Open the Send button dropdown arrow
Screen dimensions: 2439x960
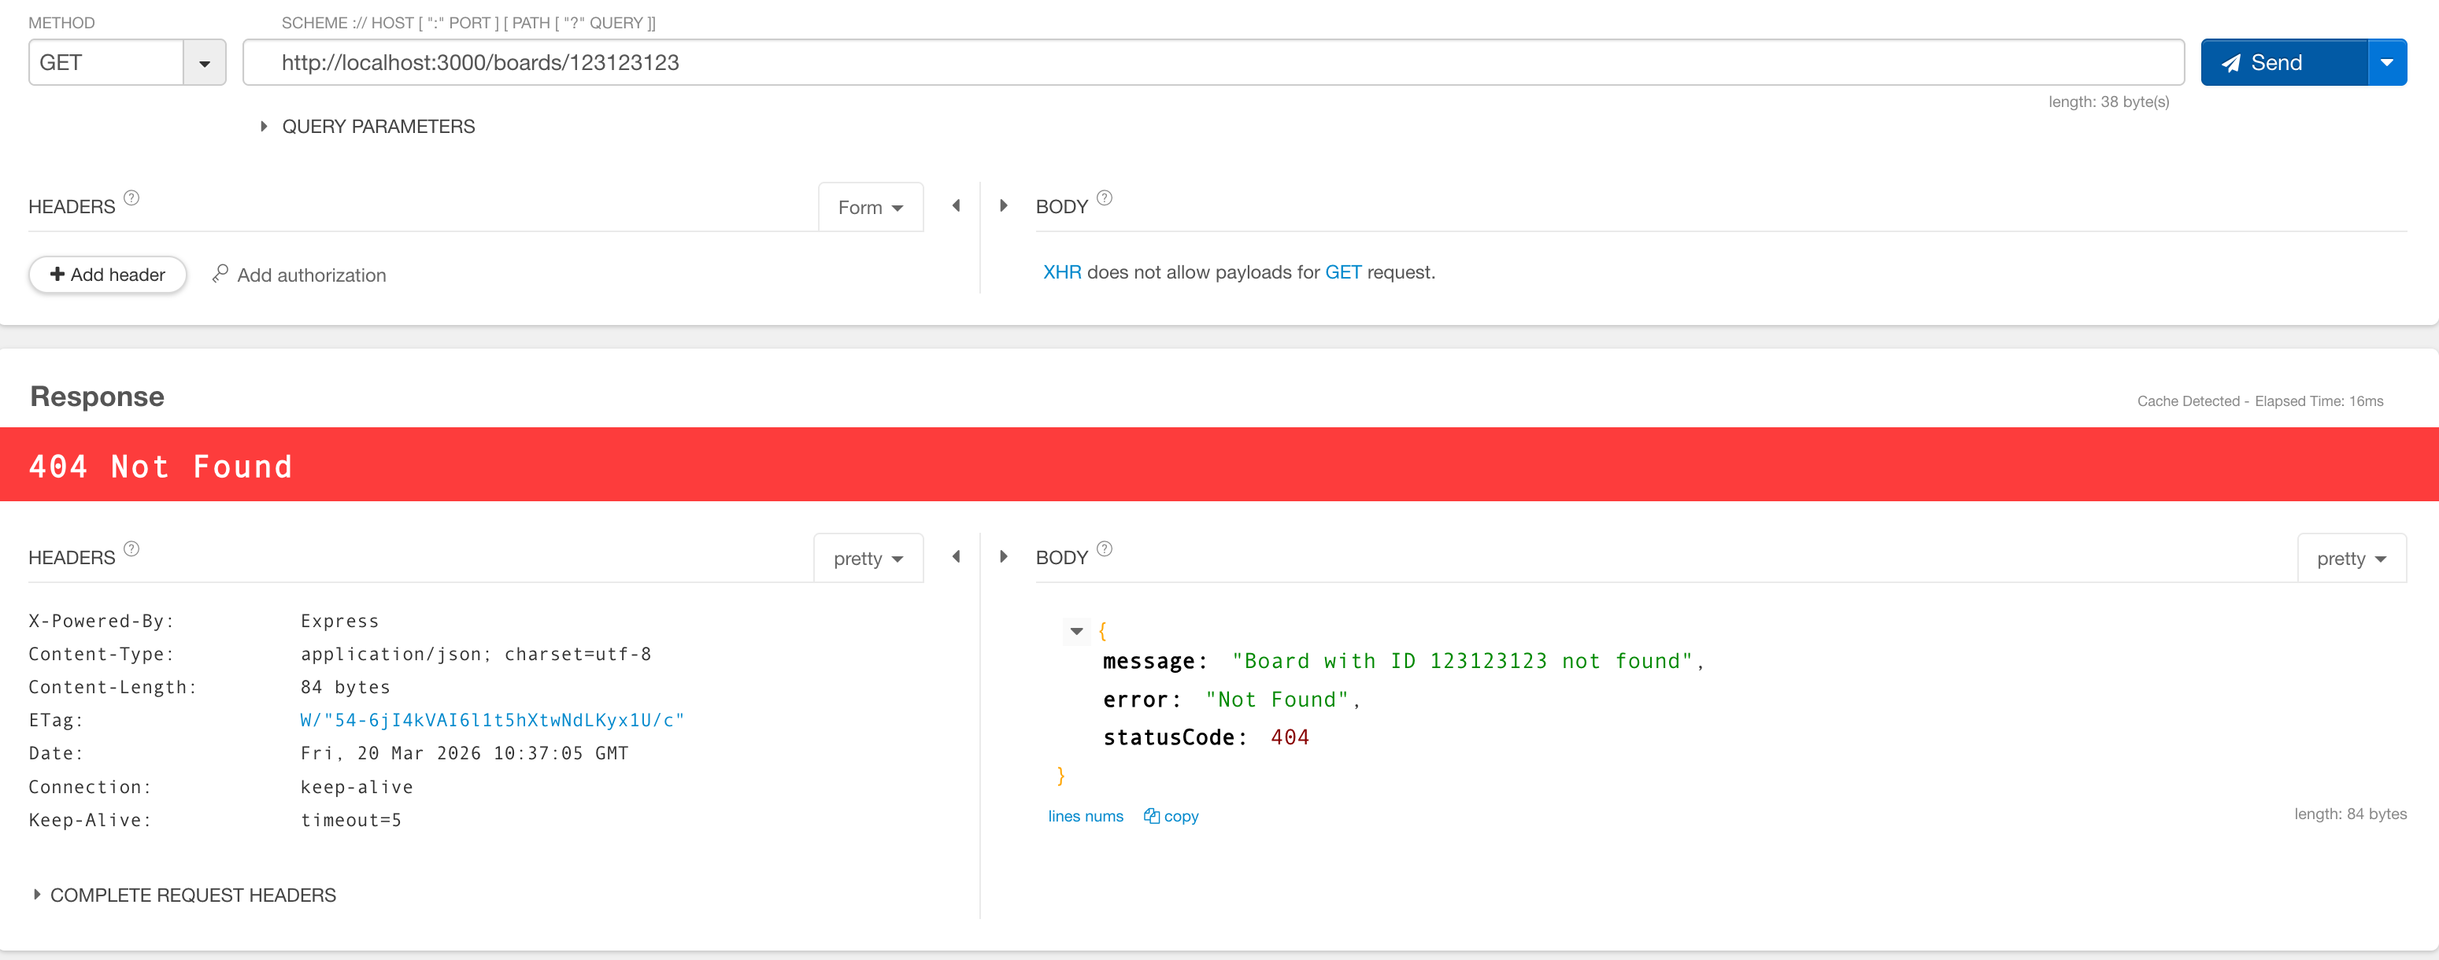[2386, 62]
